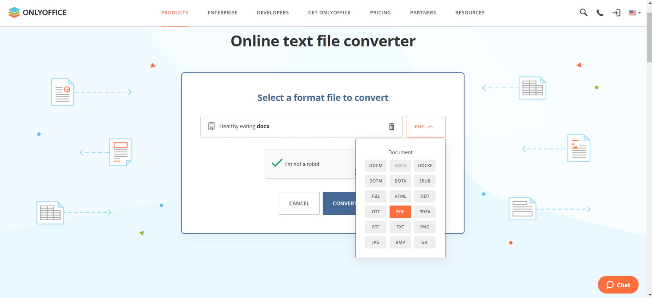Open the live Chat widget
The image size is (652, 298).
point(618,284)
